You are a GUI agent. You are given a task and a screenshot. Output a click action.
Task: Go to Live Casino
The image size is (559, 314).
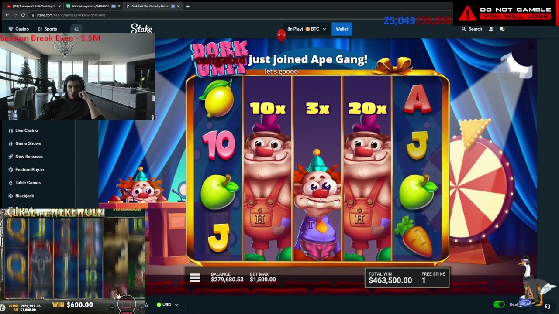27,130
